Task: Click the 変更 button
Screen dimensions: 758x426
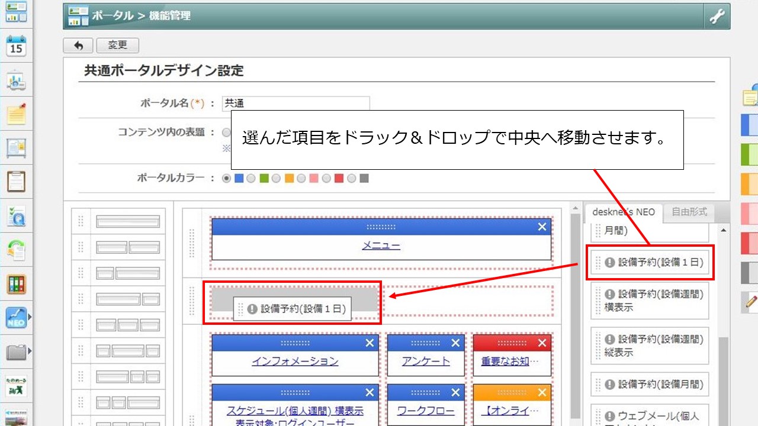Action: (x=117, y=46)
